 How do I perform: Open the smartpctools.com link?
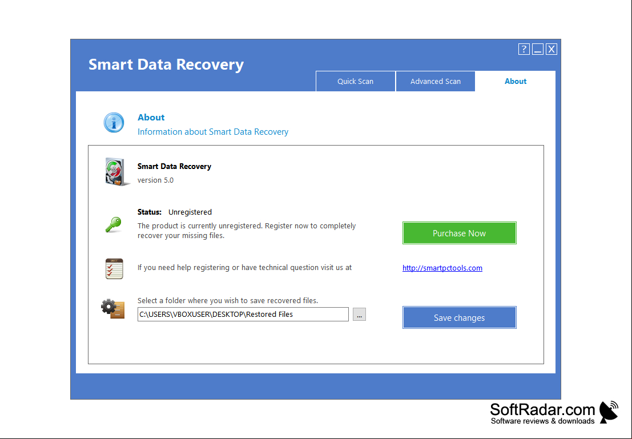click(442, 268)
